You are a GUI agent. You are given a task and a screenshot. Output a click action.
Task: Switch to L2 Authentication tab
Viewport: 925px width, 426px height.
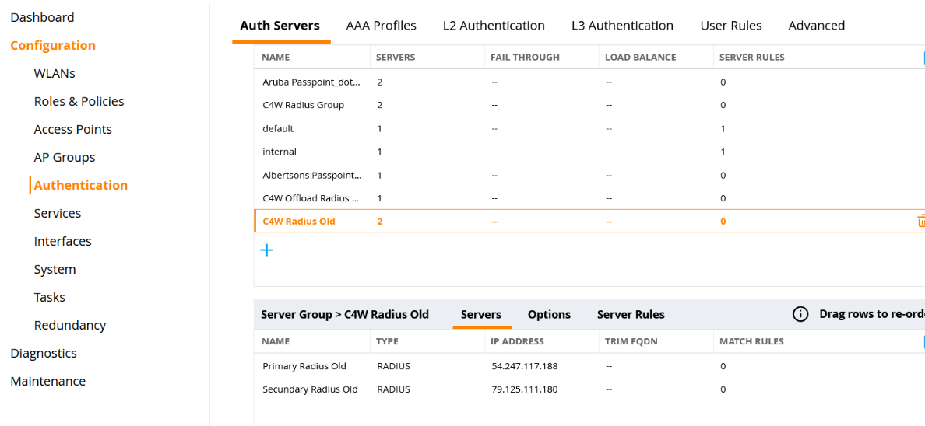[x=494, y=26]
